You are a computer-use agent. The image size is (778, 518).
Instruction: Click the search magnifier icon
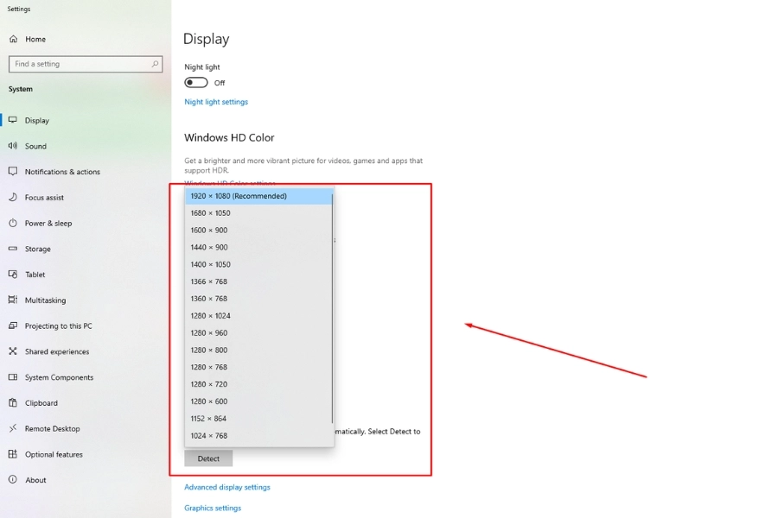[x=156, y=64]
